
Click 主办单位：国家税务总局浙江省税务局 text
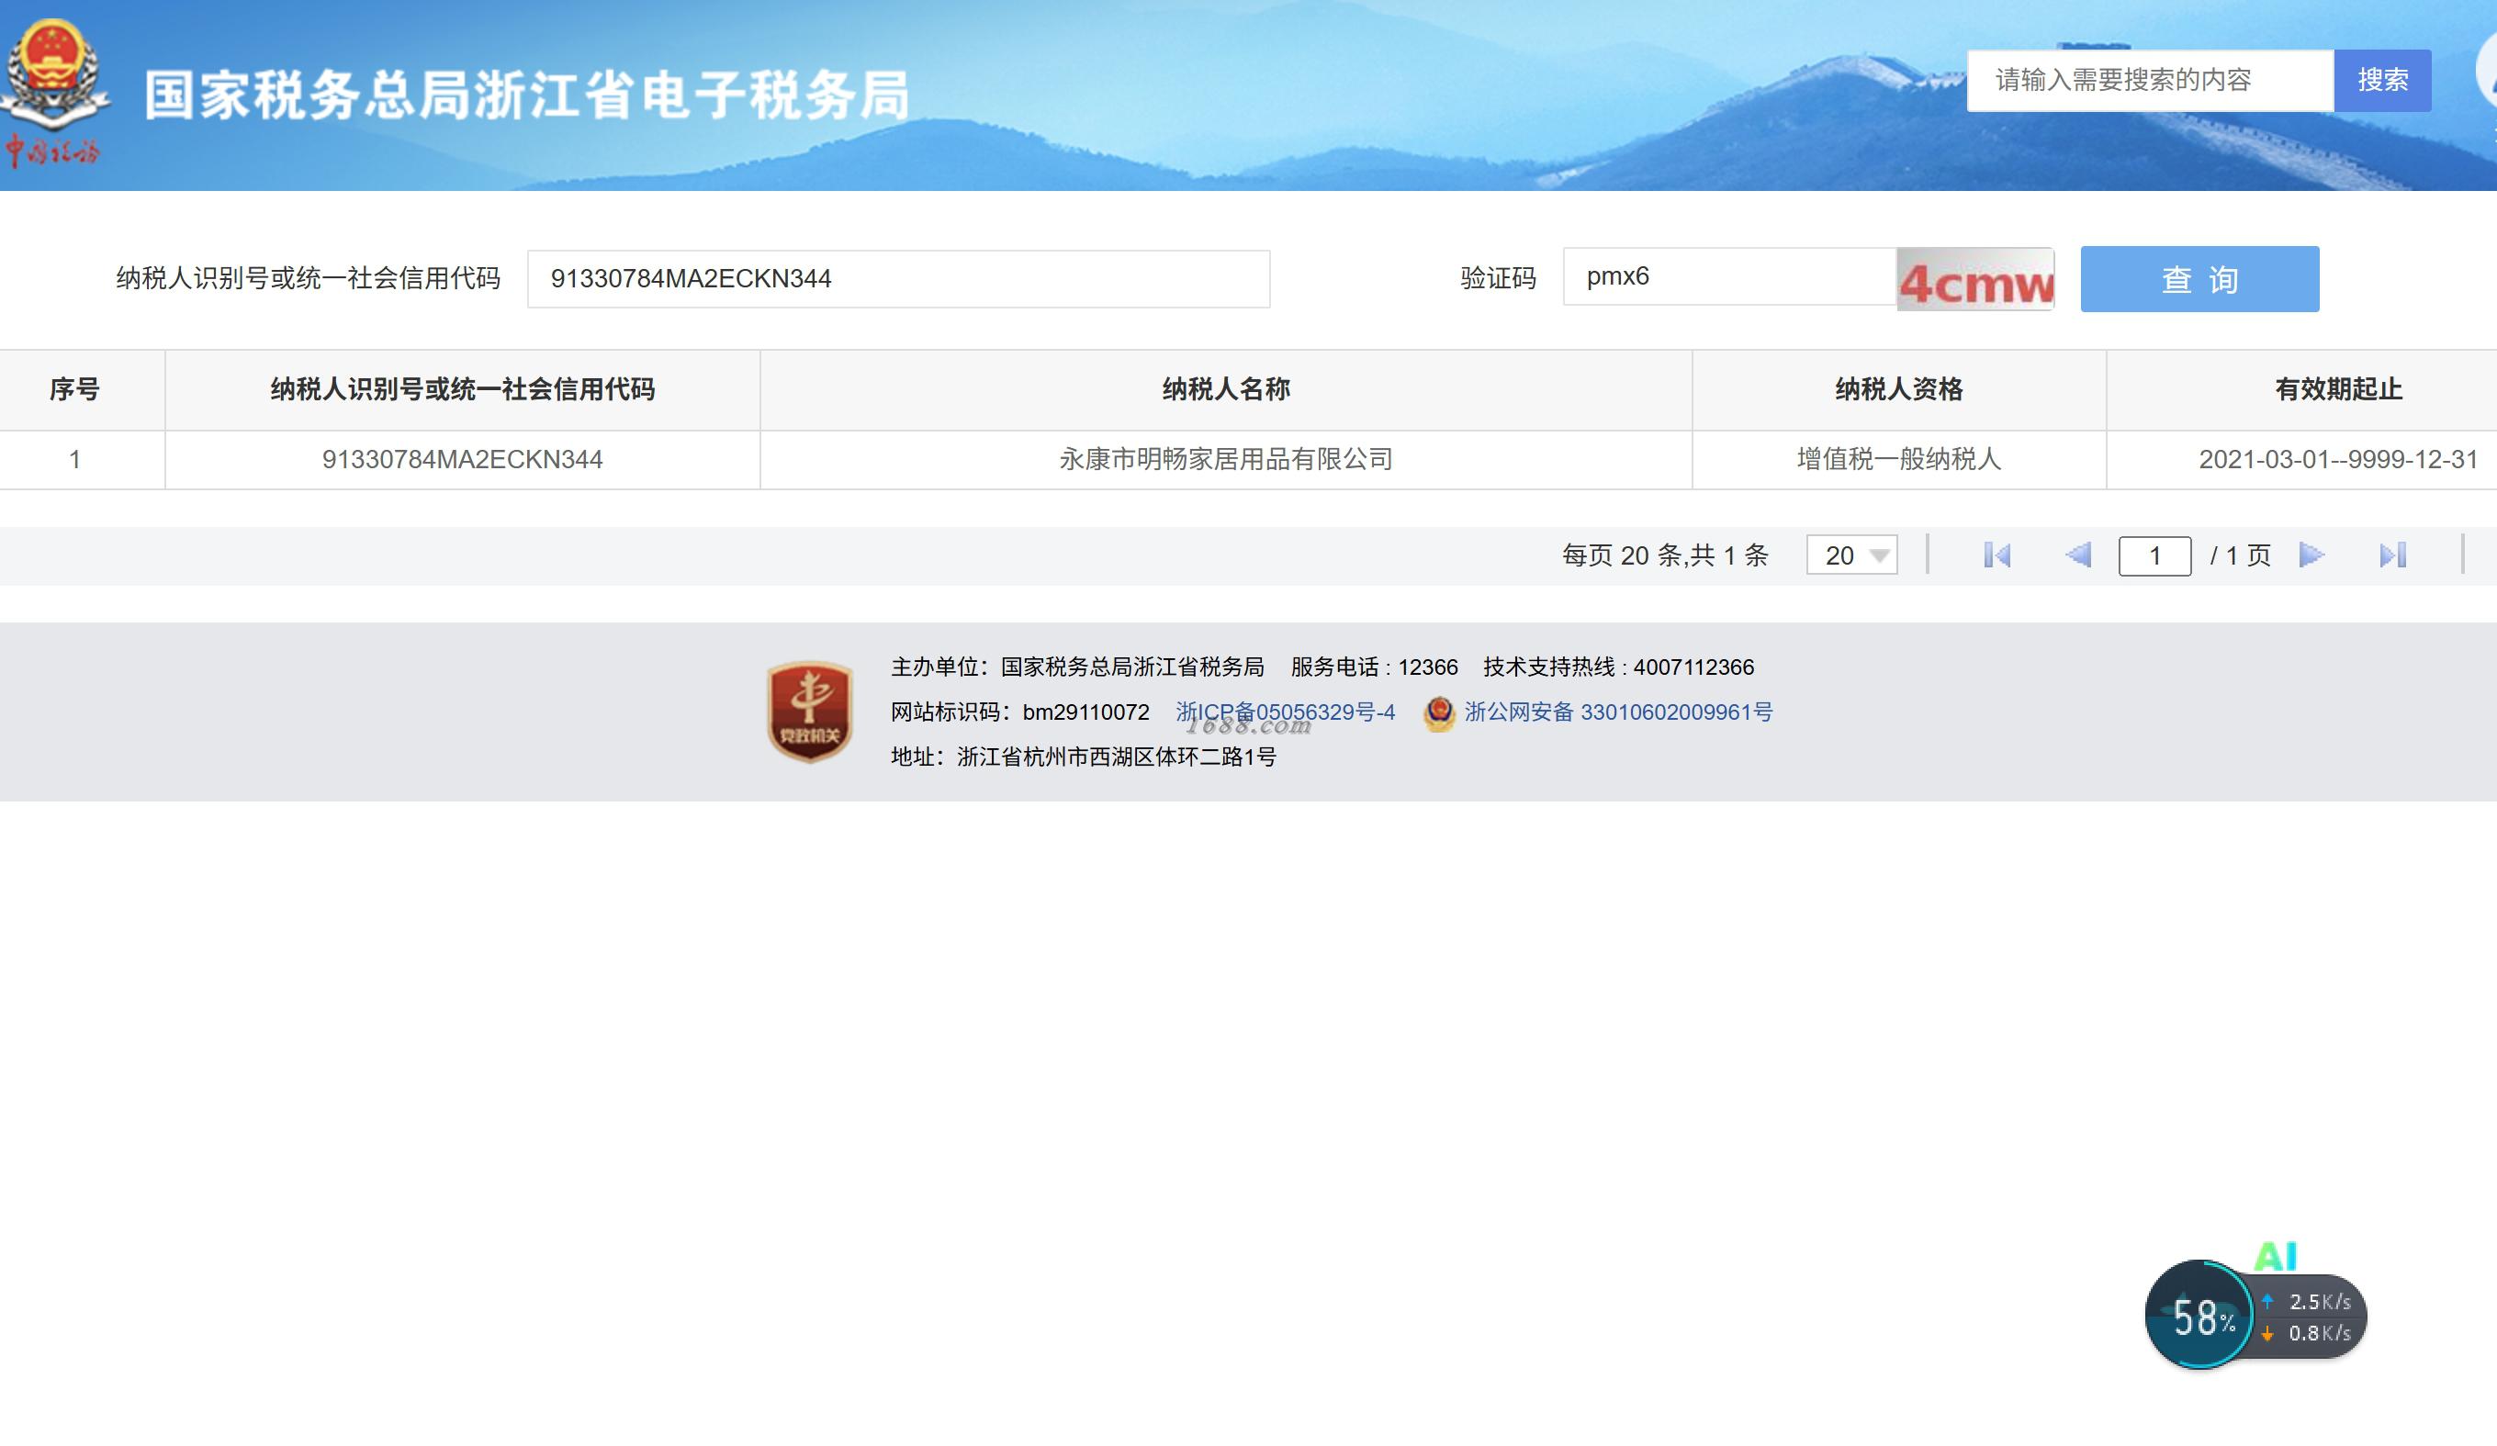point(1078,667)
